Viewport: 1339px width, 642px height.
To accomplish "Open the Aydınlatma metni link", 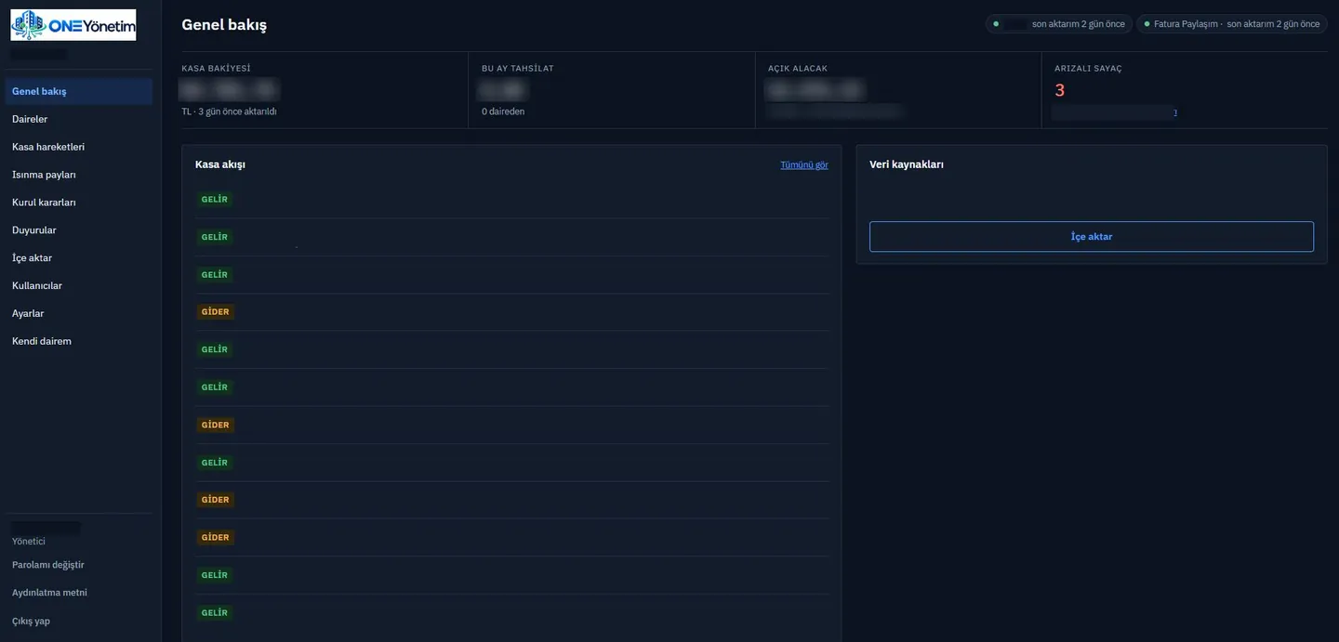I will point(49,593).
